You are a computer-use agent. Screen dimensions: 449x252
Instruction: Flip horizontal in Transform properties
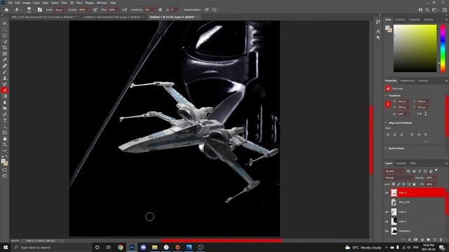(420, 113)
